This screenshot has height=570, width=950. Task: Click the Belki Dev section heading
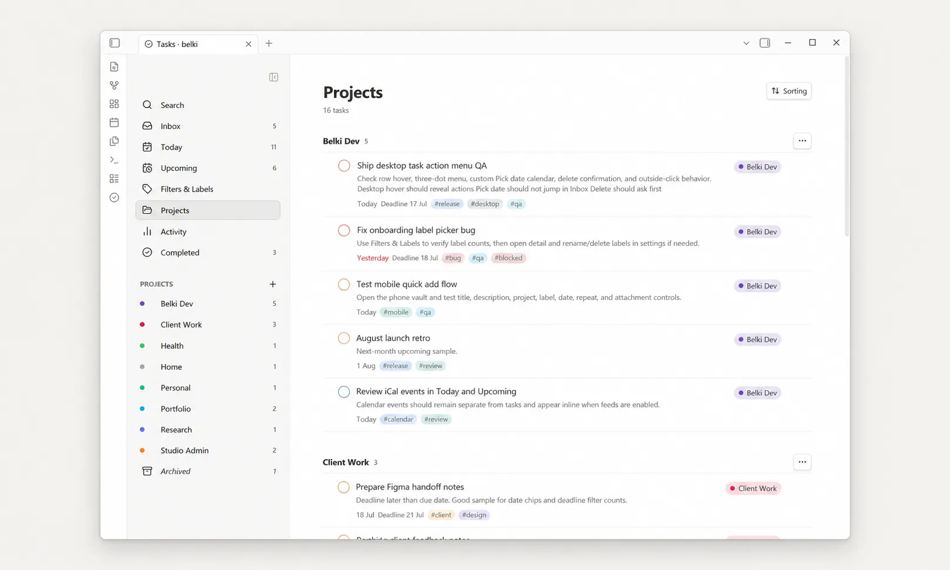[341, 141]
